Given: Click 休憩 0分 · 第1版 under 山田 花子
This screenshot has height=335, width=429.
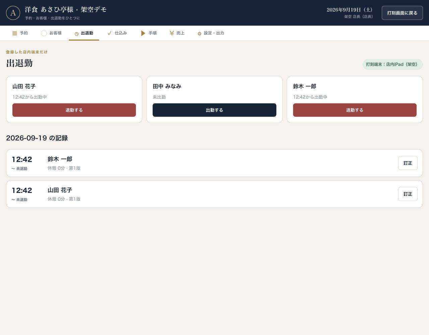Looking at the screenshot, I should pos(64,199).
